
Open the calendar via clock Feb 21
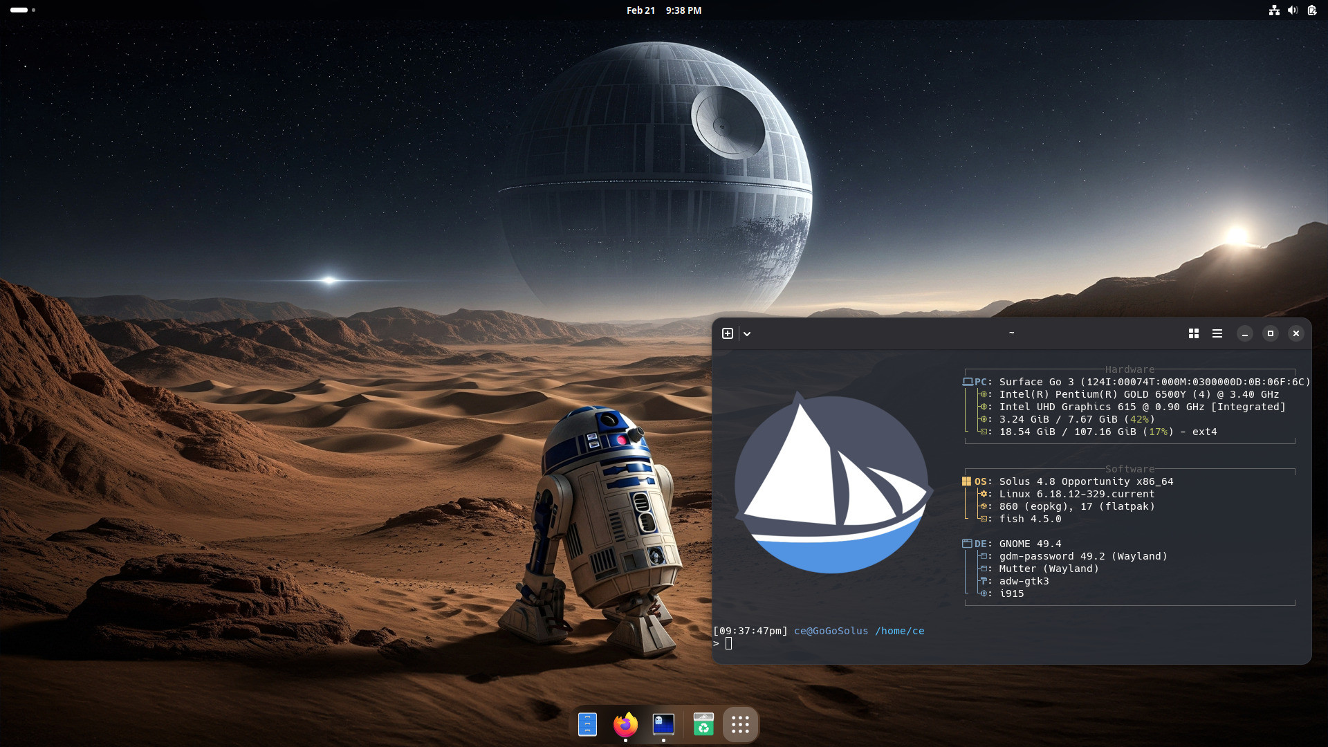coord(663,10)
